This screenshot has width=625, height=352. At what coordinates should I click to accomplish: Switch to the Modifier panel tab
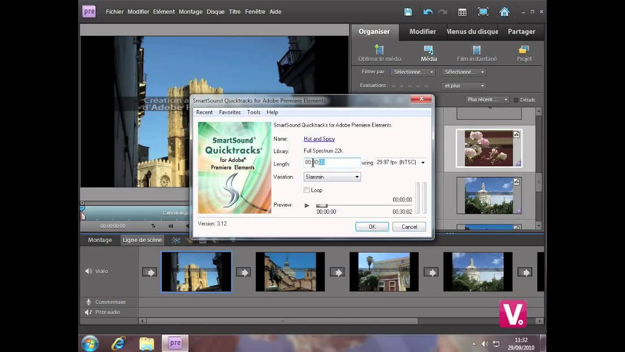(x=423, y=32)
